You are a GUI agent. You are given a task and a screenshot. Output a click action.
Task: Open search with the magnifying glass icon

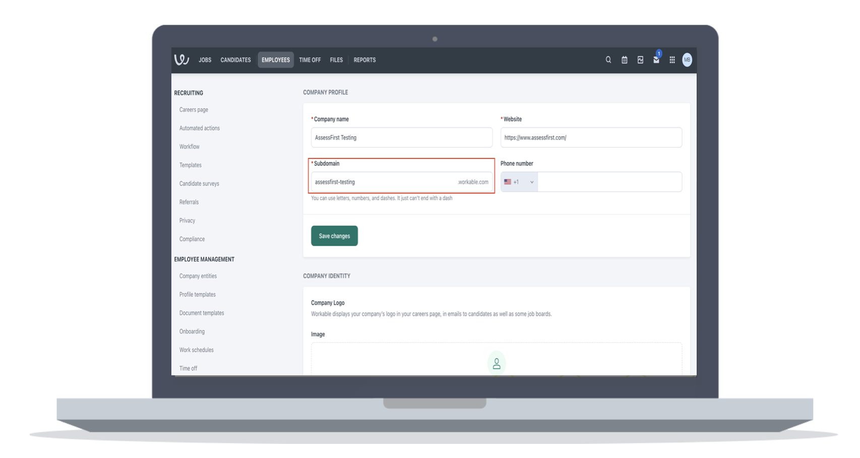608,60
